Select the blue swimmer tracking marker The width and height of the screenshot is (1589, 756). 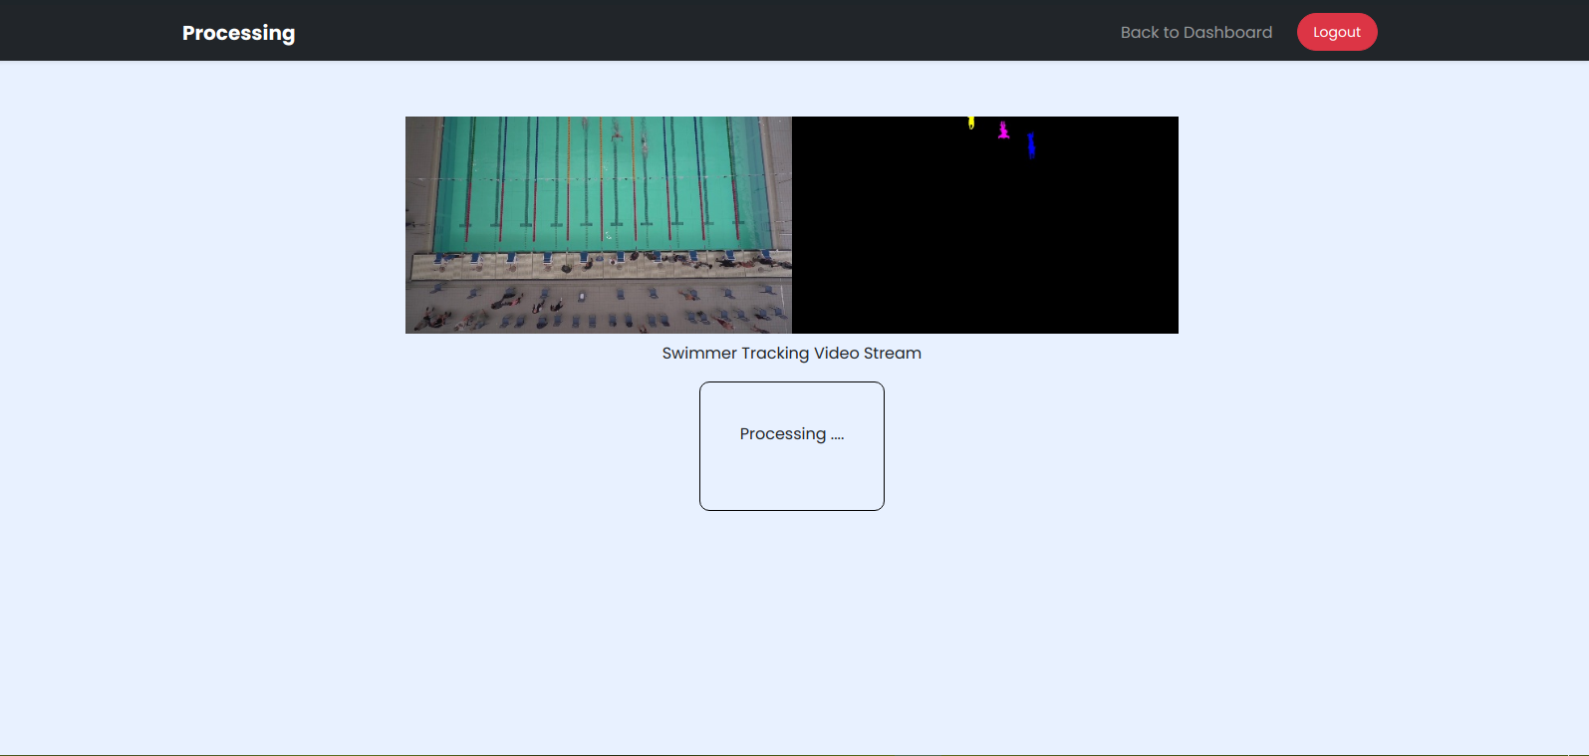[1031, 145]
